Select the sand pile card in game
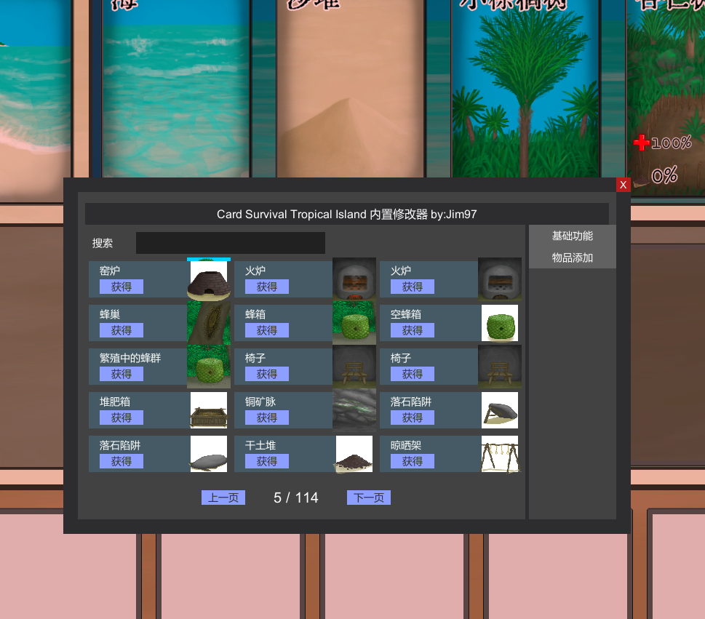Viewport: 705px width, 619px height. pos(351,89)
